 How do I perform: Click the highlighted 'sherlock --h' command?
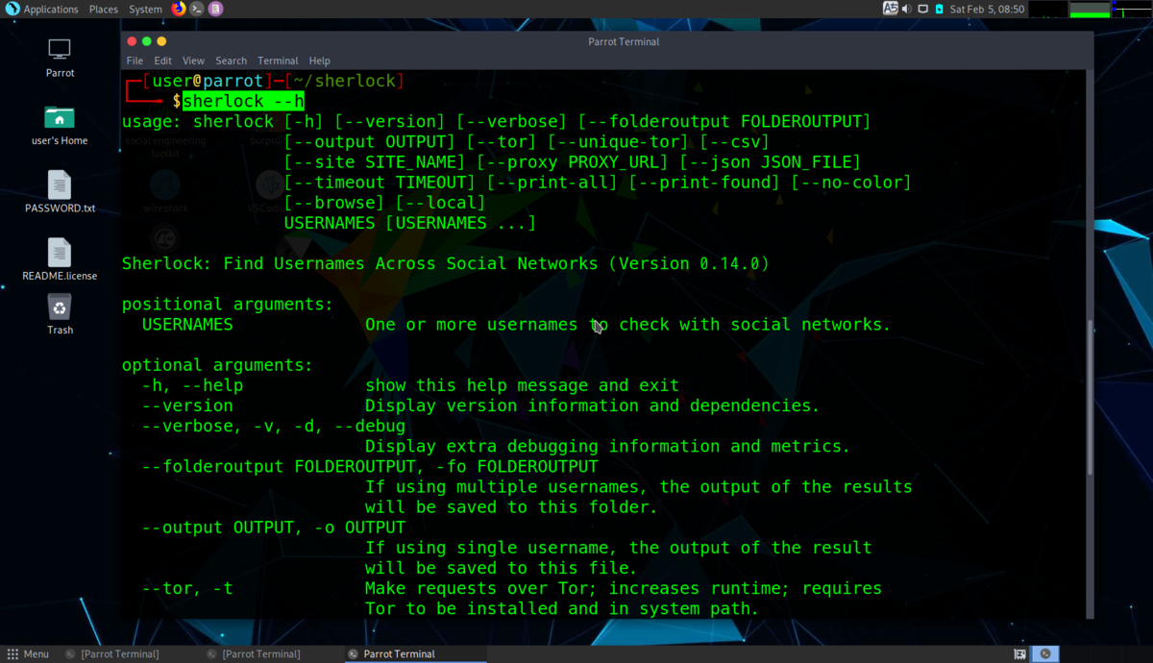(x=243, y=101)
